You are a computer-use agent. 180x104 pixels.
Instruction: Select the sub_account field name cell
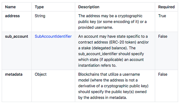coord(16,36)
